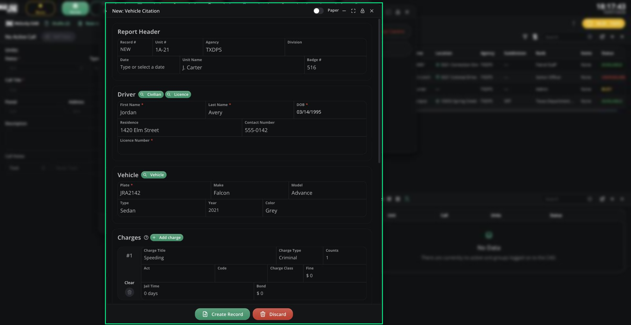Create Record button
The width and height of the screenshot is (631, 325).
tap(222, 314)
